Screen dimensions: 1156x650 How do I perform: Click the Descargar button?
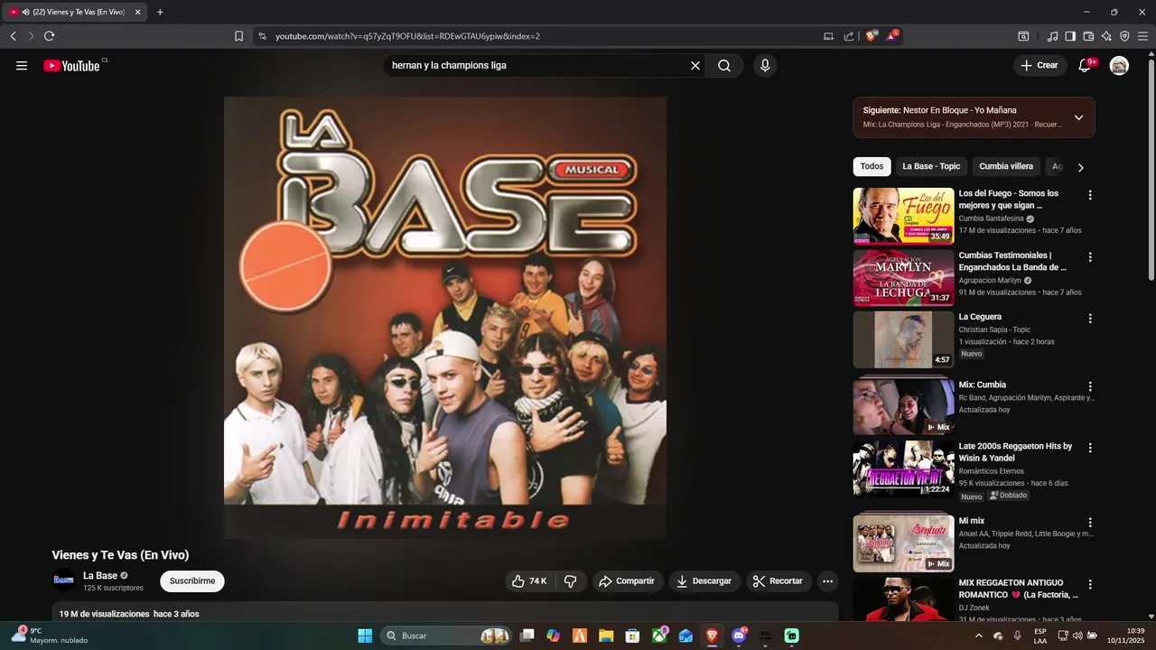(x=704, y=581)
